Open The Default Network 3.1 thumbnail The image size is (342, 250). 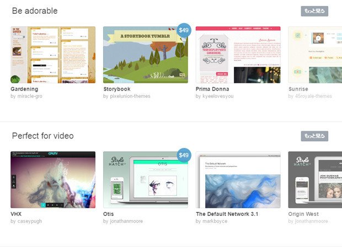click(x=238, y=179)
